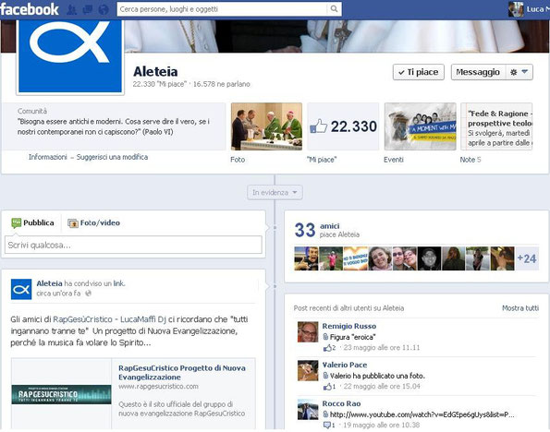Open the RapGesuCristico banner thumbnail
The height and width of the screenshot is (432, 550).
(61, 394)
